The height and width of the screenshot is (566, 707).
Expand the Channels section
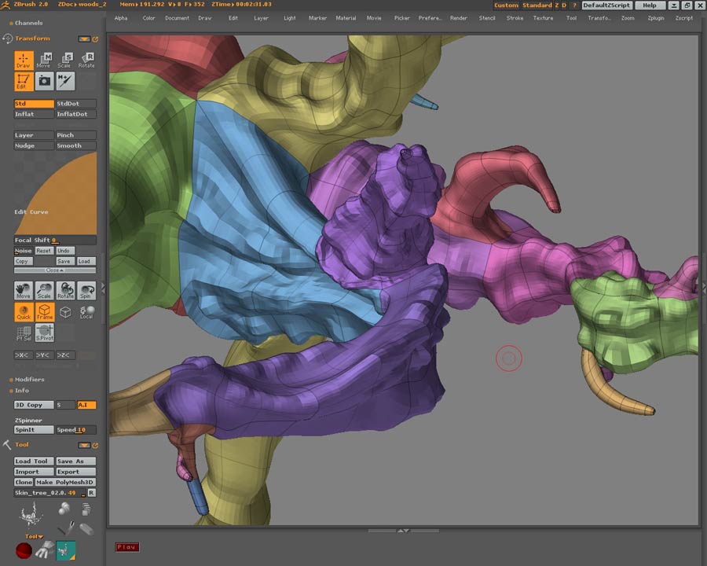(x=29, y=23)
